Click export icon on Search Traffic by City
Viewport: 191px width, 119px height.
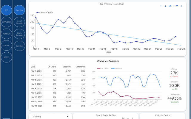coord(123,118)
